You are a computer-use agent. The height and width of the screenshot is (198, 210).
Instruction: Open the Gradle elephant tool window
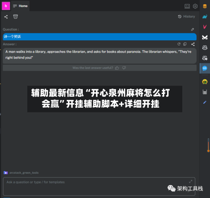pyautogui.click(x=205, y=17)
